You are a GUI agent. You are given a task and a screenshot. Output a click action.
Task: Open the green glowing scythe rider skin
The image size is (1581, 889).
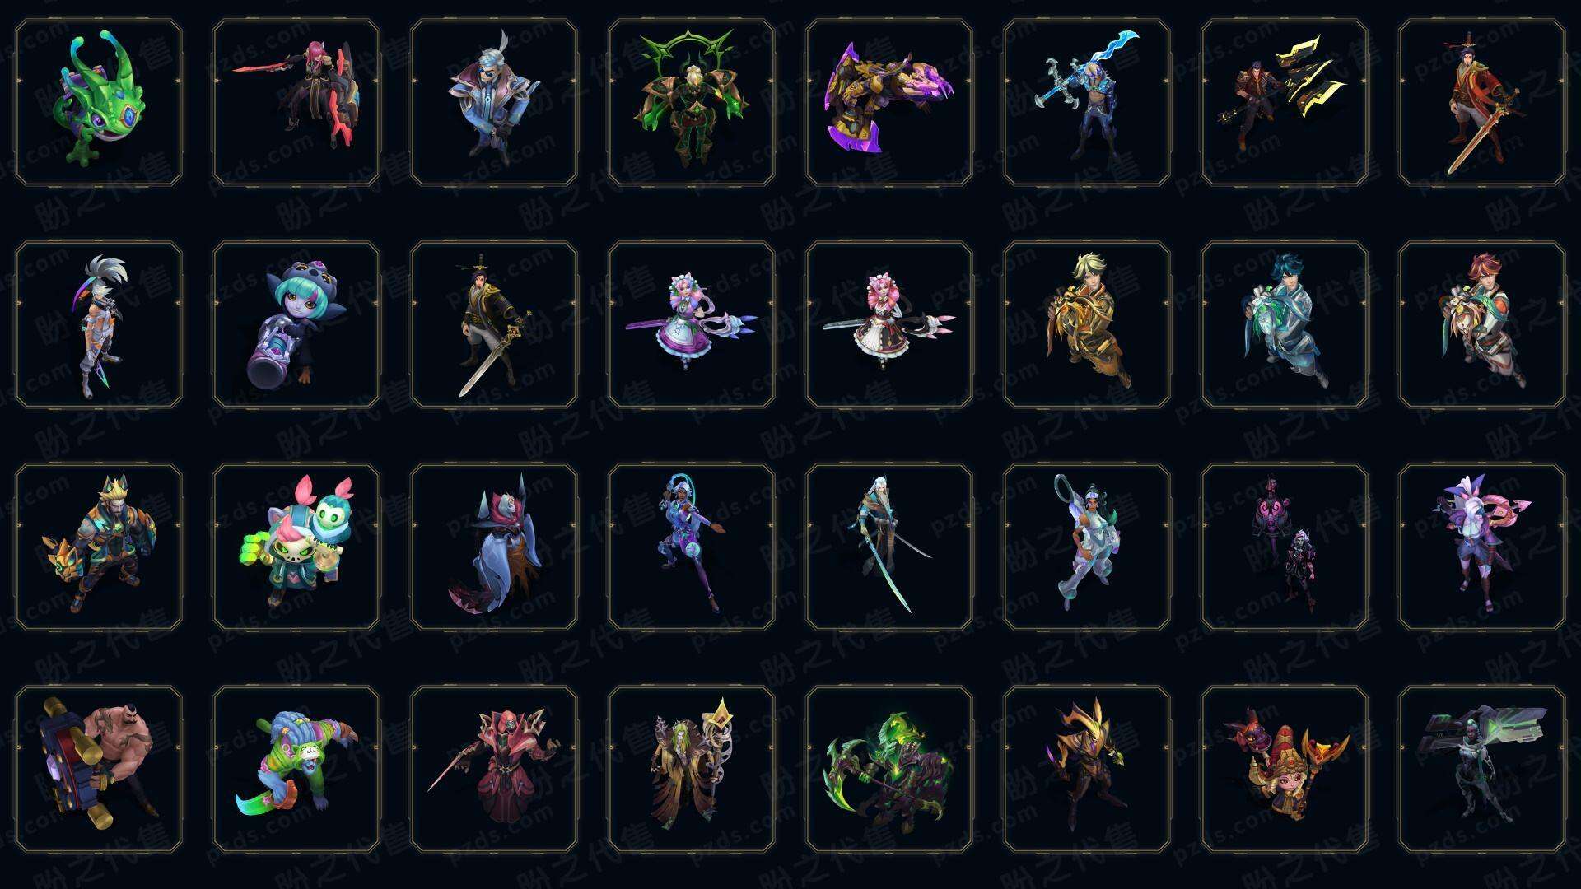point(889,769)
